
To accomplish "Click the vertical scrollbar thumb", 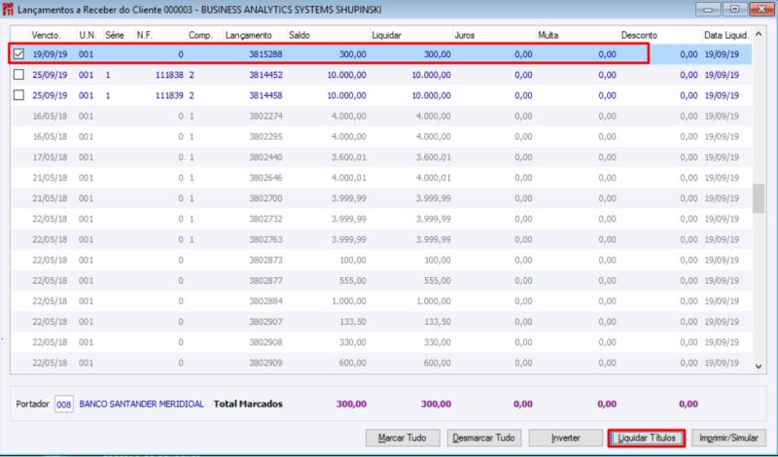I will (x=759, y=198).
